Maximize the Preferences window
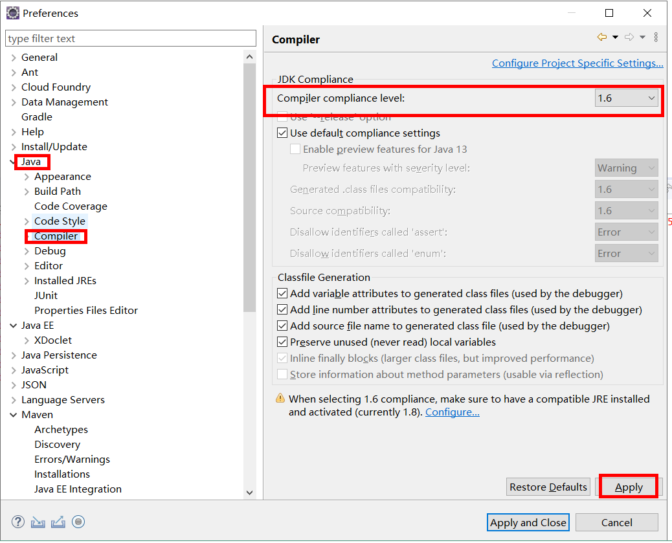This screenshot has width=672, height=543. [609, 14]
